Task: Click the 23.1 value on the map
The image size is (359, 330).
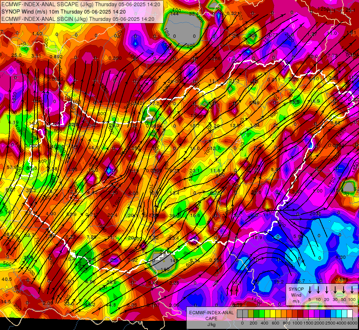Action: point(195,171)
